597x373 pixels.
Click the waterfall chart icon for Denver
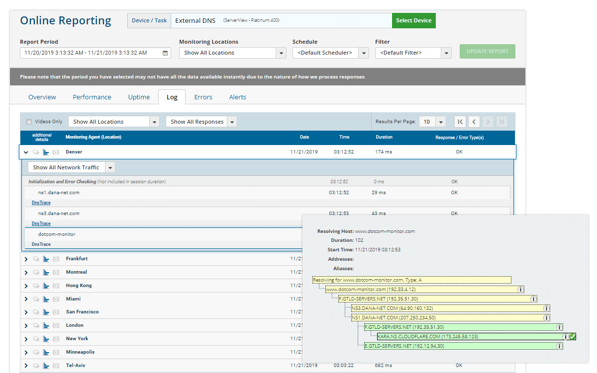pyautogui.click(x=46, y=152)
